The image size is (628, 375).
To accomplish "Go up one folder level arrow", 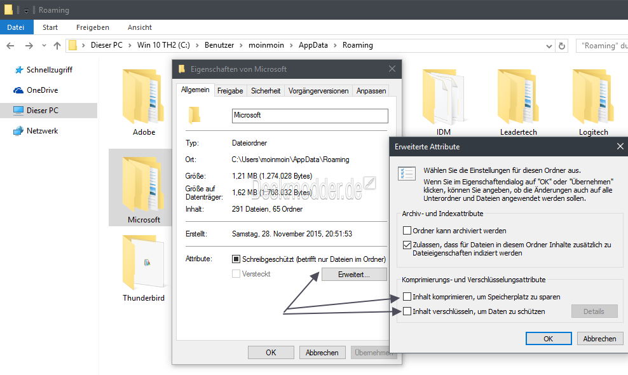I will (57, 46).
